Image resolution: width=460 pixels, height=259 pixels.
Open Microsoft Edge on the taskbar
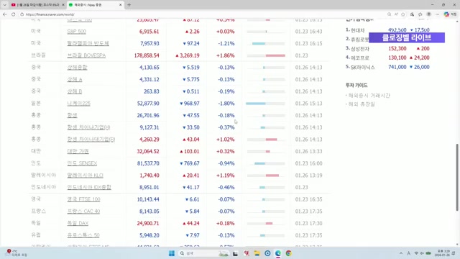278,253
